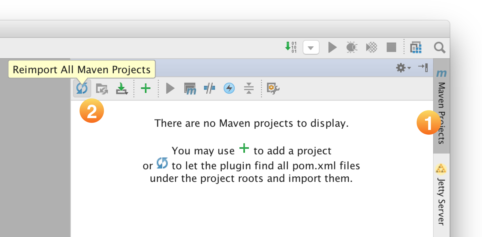482x237 pixels.
Task: Select the Maven Projects side tab
Action: pos(441,106)
